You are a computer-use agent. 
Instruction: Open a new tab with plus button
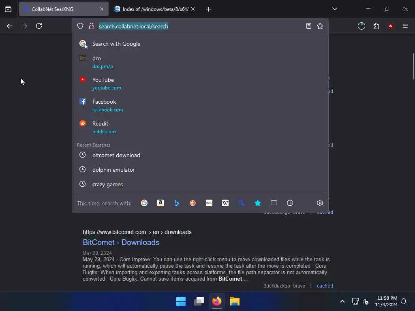208,9
